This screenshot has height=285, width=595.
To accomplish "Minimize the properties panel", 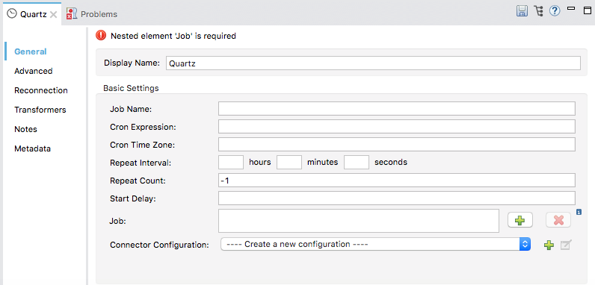I will (x=571, y=8).
